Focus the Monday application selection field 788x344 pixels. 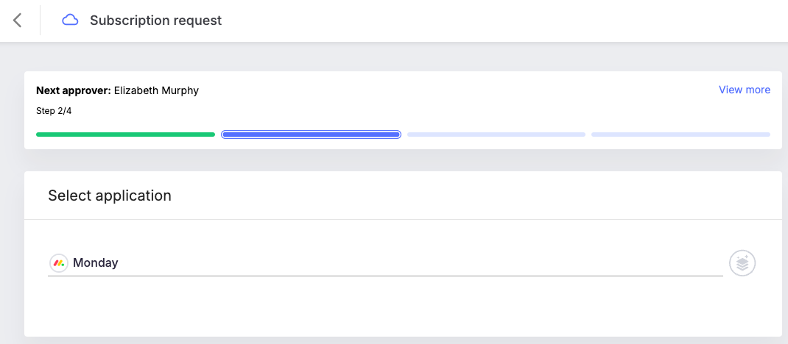click(x=385, y=262)
